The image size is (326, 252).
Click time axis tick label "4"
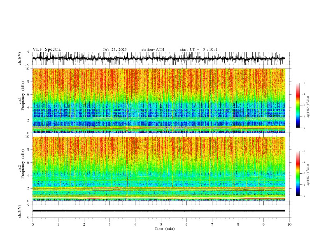point(135,224)
